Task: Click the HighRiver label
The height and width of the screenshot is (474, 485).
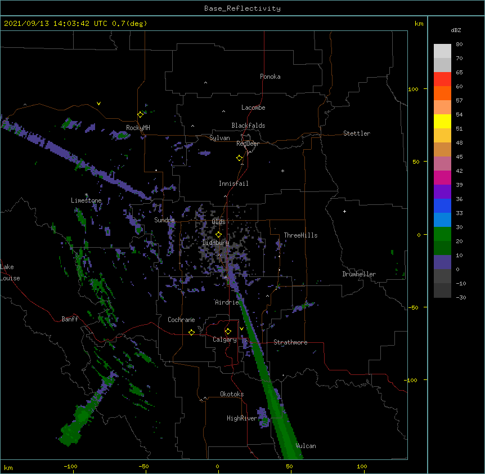Action: tap(242, 418)
